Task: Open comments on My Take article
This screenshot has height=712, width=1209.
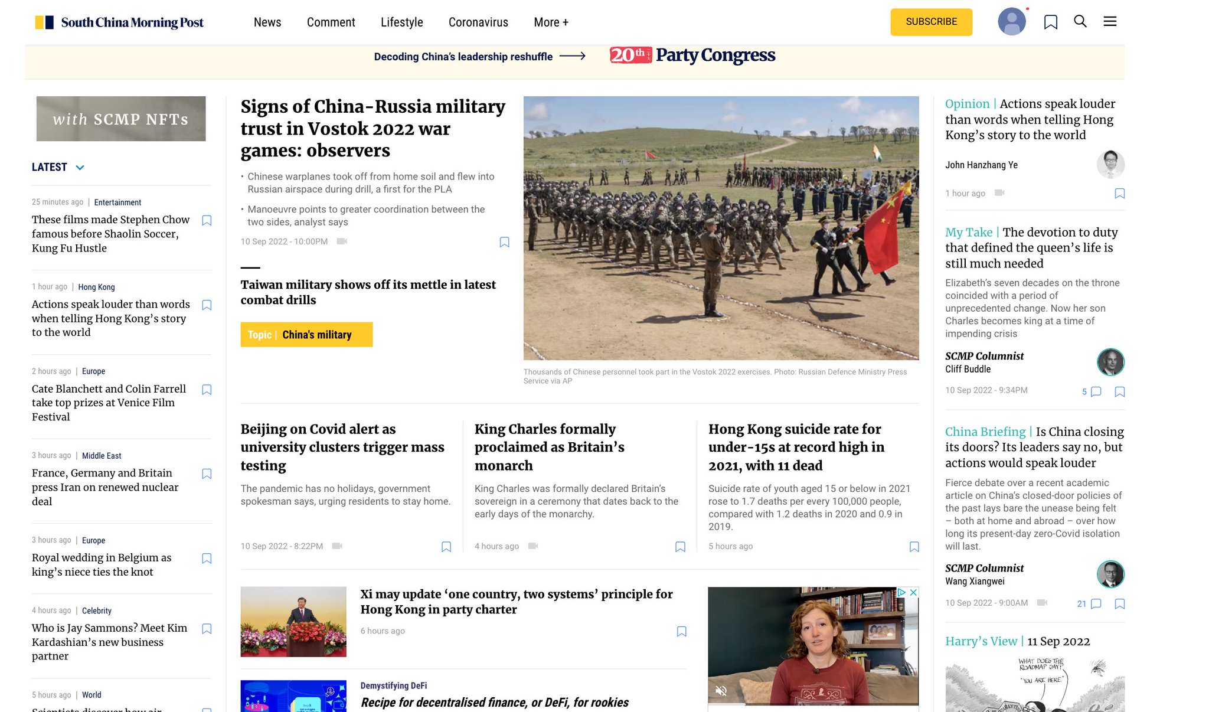Action: pos(1092,391)
